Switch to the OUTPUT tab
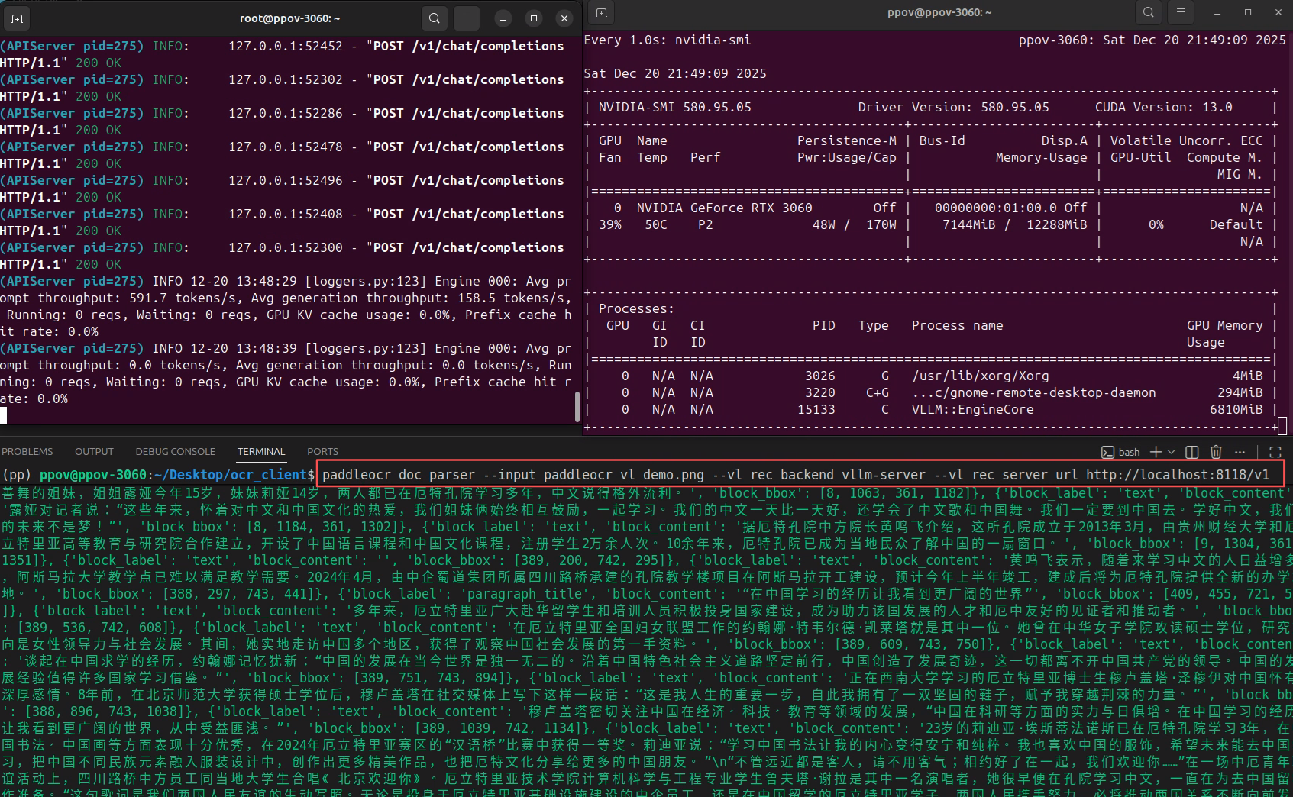Viewport: 1293px width, 797px height. pyautogui.click(x=94, y=451)
